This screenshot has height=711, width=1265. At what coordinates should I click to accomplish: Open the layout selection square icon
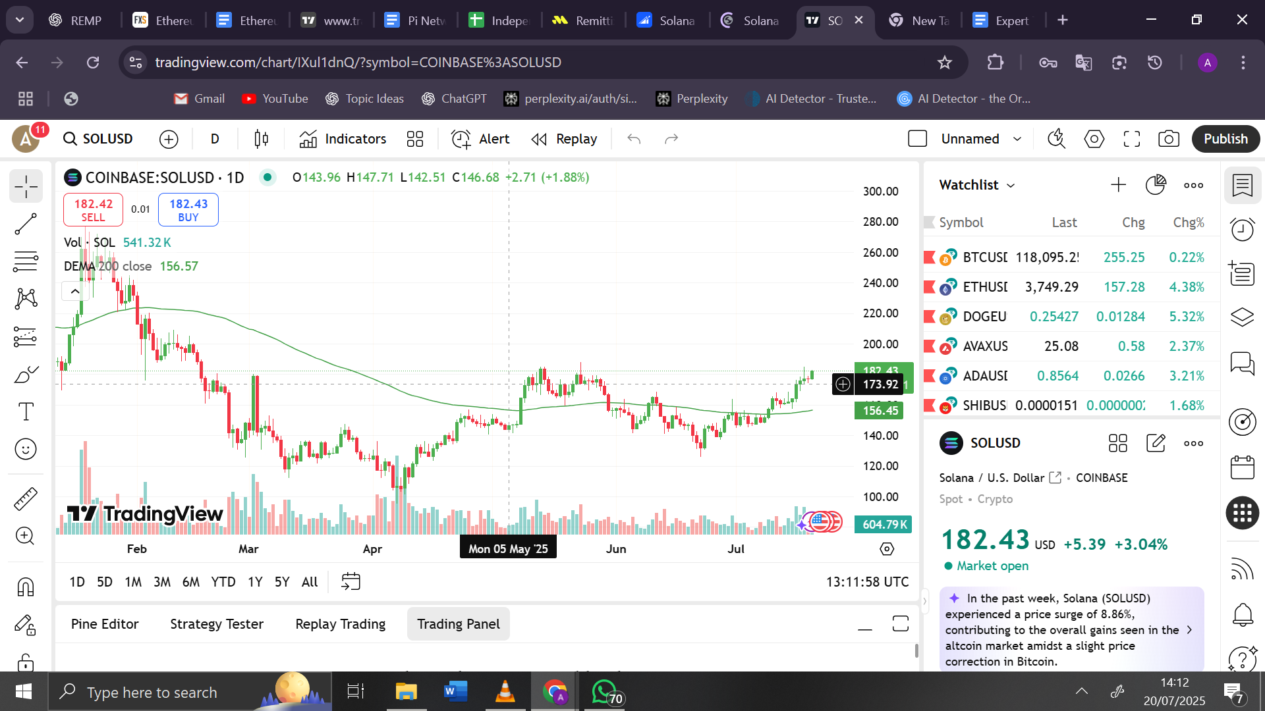click(x=918, y=139)
